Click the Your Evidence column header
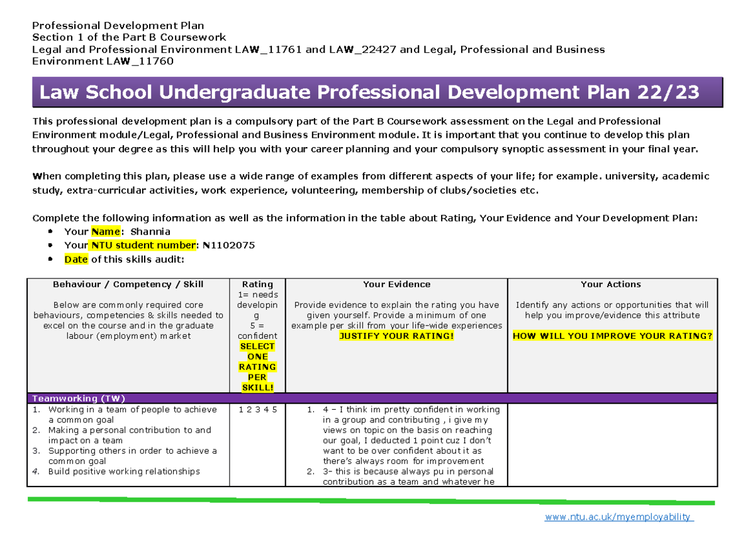This screenshot has width=755, height=533. (396, 284)
